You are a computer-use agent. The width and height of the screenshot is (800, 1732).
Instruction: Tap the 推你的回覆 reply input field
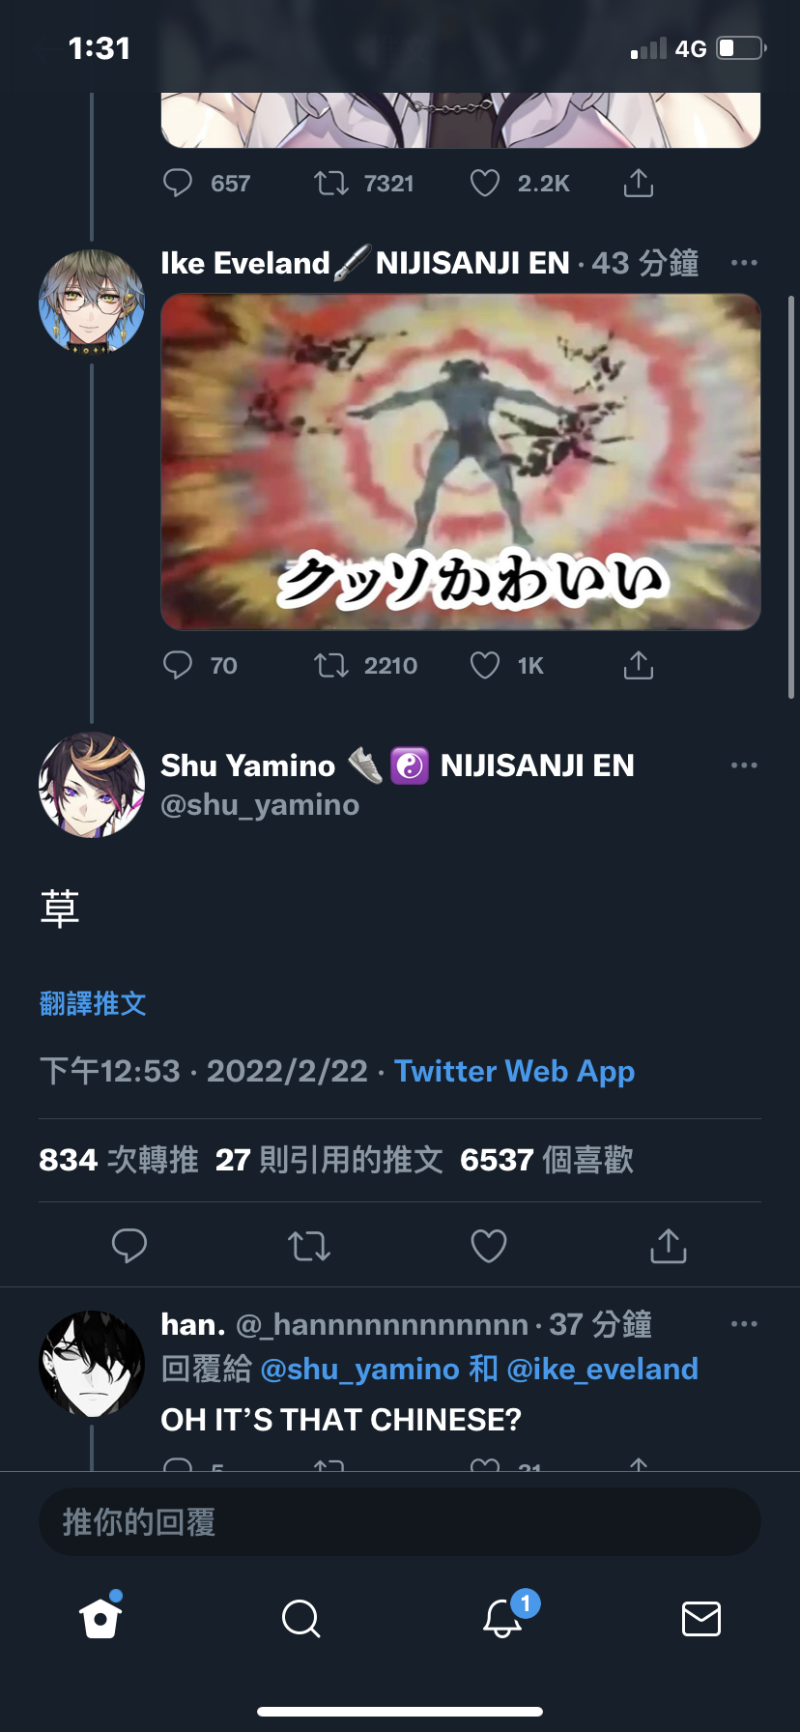pyautogui.click(x=400, y=1522)
